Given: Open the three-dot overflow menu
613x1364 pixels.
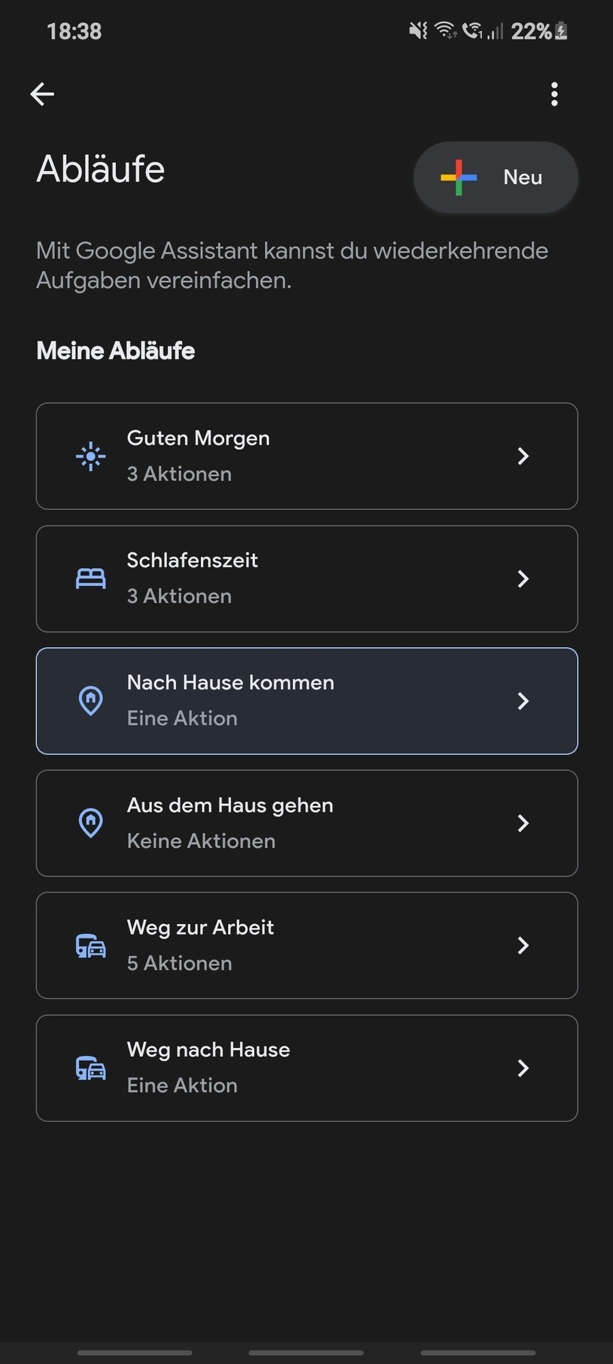Looking at the screenshot, I should pos(554,94).
